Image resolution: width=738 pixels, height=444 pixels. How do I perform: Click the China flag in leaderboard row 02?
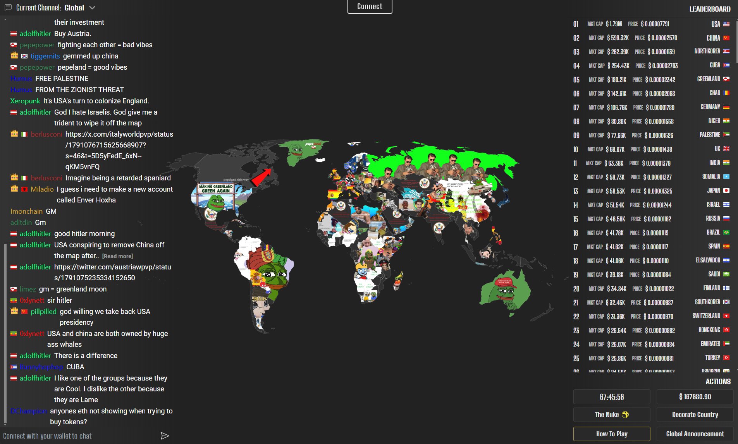coord(726,38)
